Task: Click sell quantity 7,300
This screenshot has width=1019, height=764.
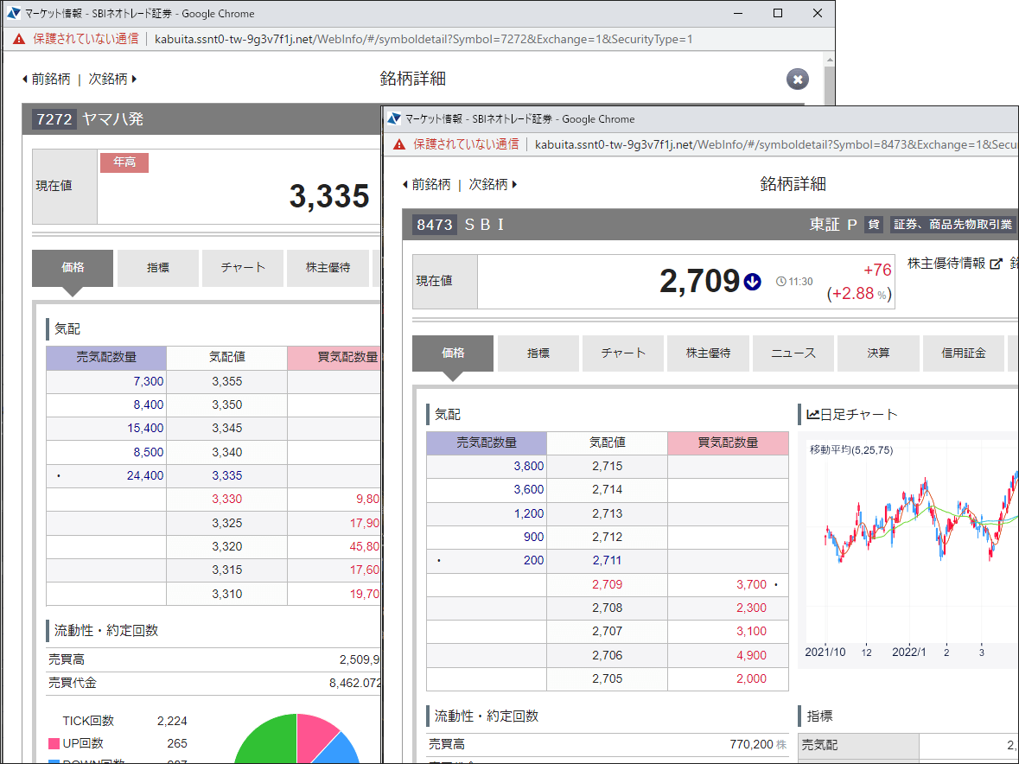Action: [x=148, y=382]
